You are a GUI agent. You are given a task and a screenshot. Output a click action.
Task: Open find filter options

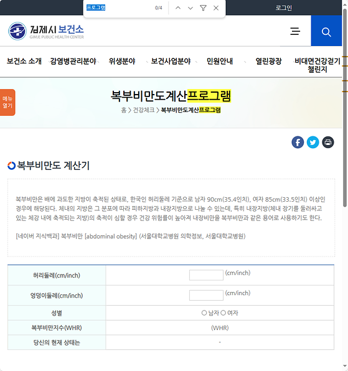(x=203, y=8)
